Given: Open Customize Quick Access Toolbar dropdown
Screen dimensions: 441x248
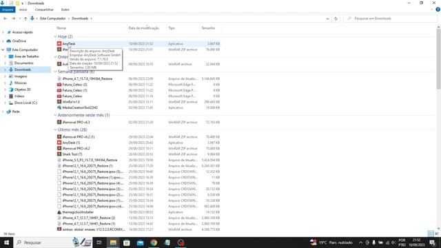Looking at the screenshot, I should (23, 3).
